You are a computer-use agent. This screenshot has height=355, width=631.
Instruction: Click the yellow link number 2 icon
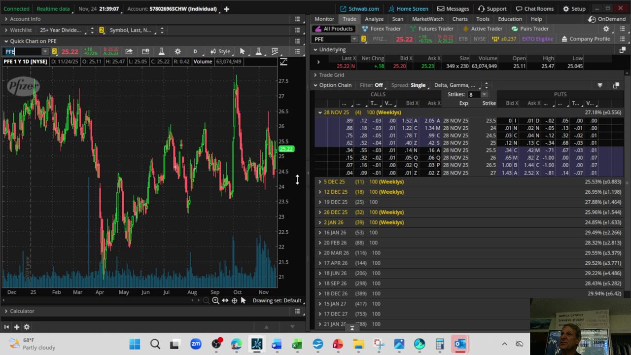point(363,39)
